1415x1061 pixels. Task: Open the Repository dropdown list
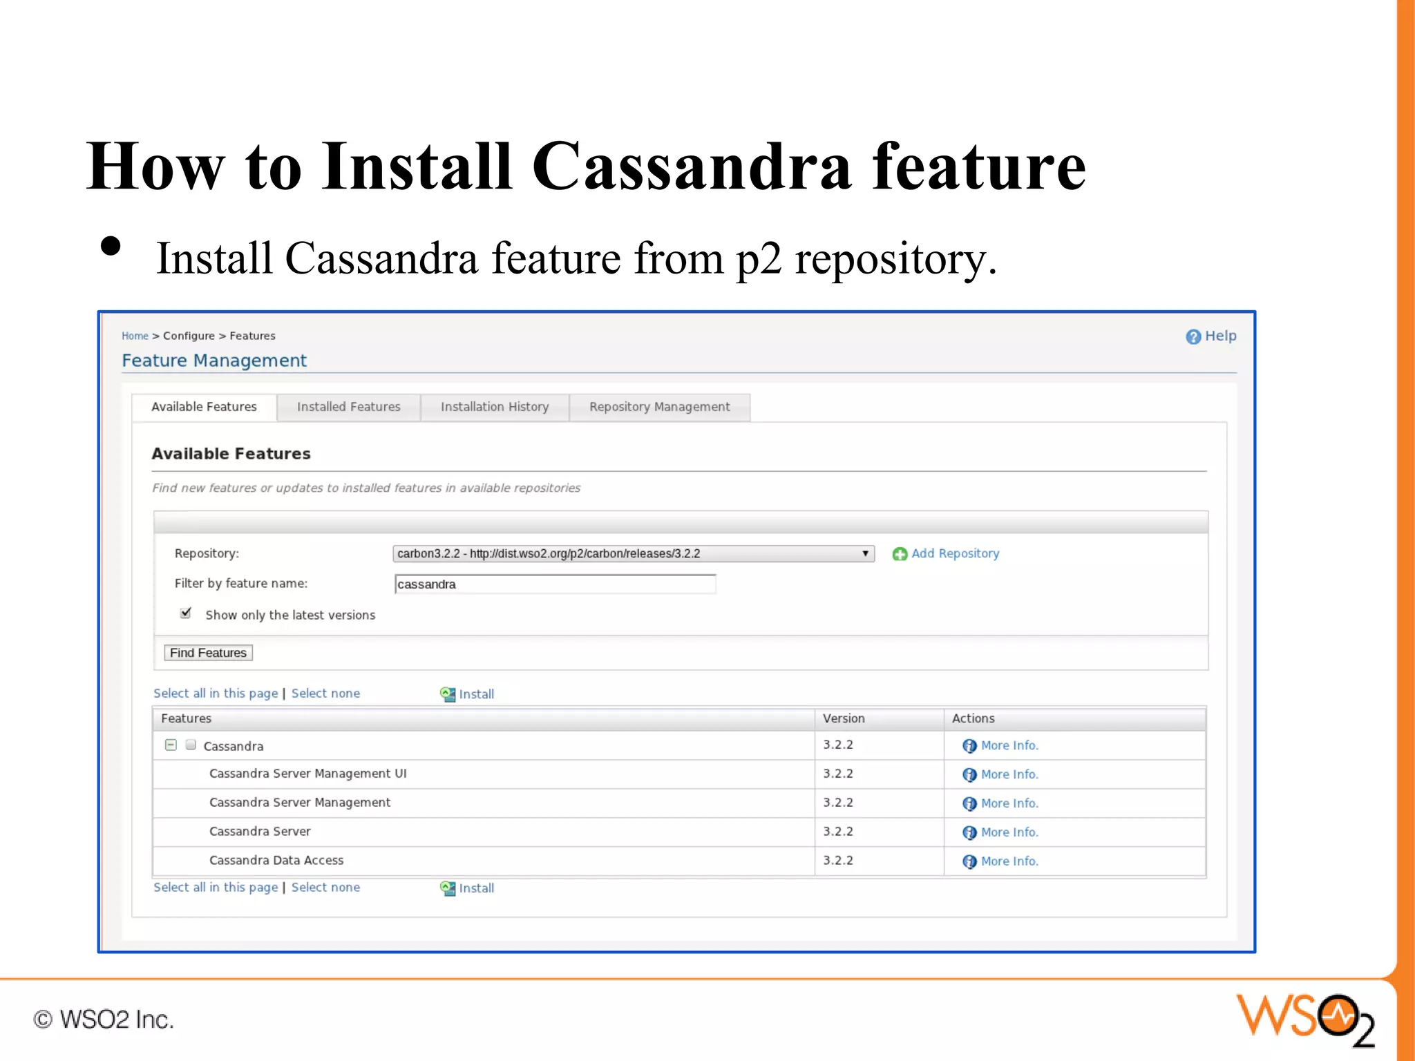pos(634,554)
